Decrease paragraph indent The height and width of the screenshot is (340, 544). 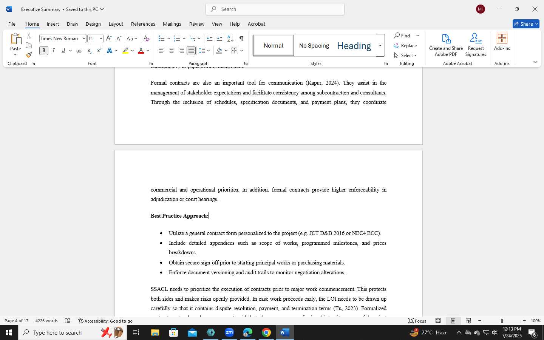210,39
